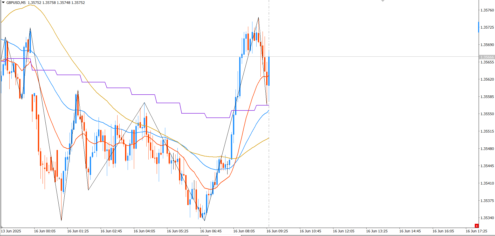495x236 pixels.
Task: Select the gray 1.35666 price label
Action: pyautogui.click(x=487, y=57)
